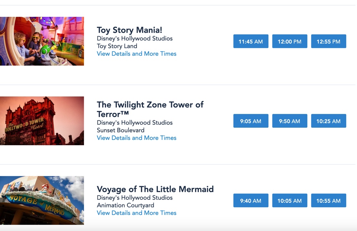Pick 10:55 AM for Voyage of Little Mermaid
The image size is (357, 231).
click(328, 201)
